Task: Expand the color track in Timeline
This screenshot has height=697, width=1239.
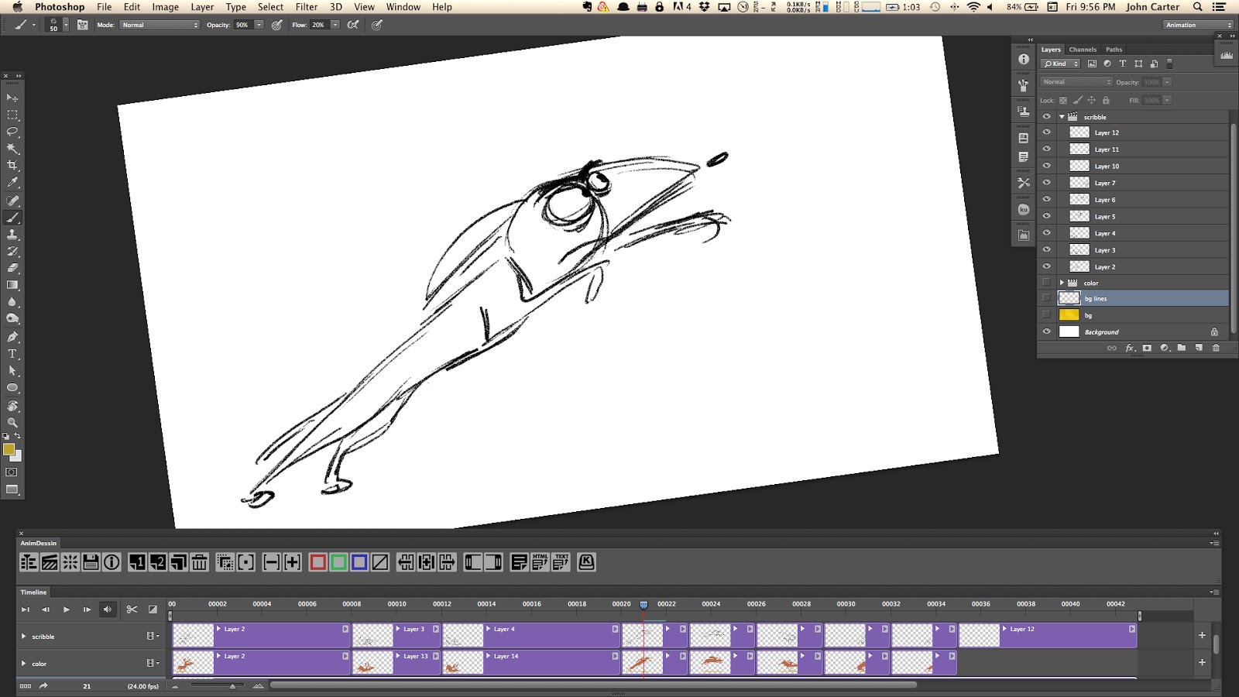Action: pyautogui.click(x=23, y=664)
